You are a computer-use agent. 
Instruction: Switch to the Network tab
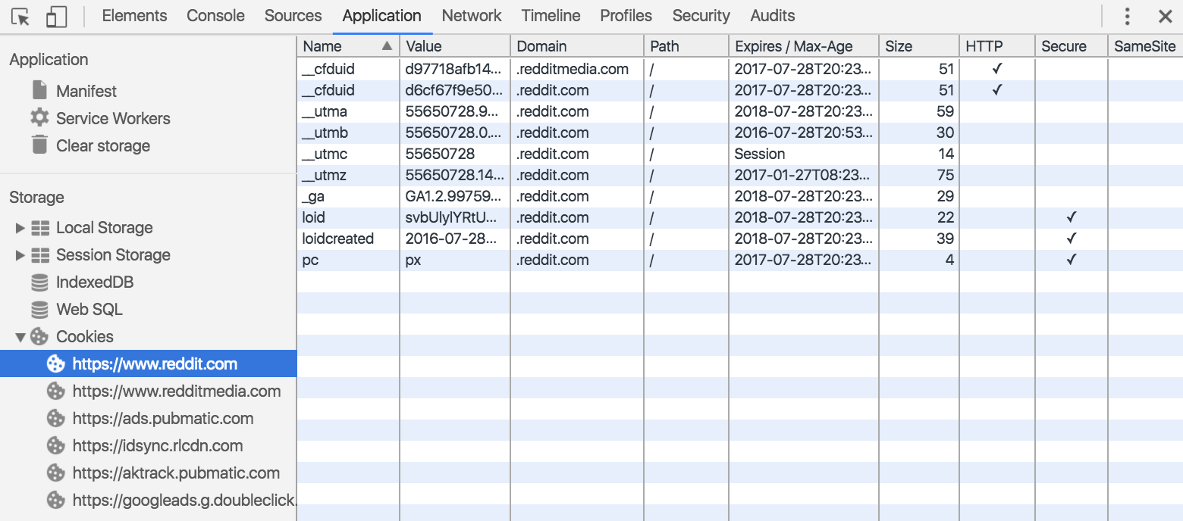coord(471,16)
